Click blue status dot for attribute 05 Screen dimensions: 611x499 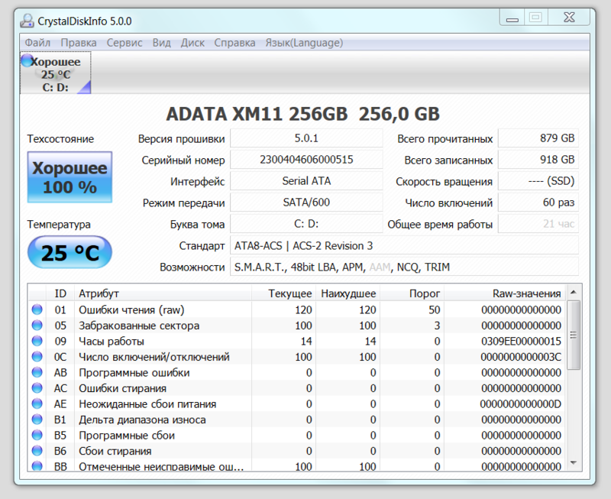coord(37,325)
